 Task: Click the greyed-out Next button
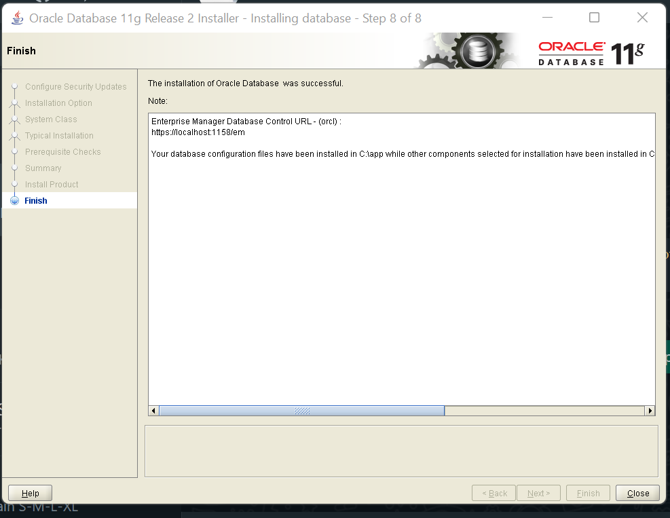tap(538, 493)
